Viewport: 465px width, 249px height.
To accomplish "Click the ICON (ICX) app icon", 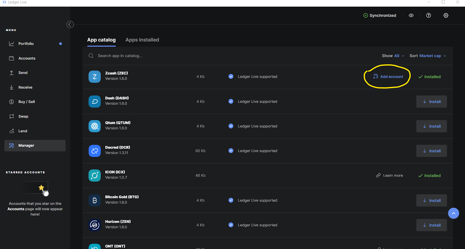I will pyautogui.click(x=94, y=176).
